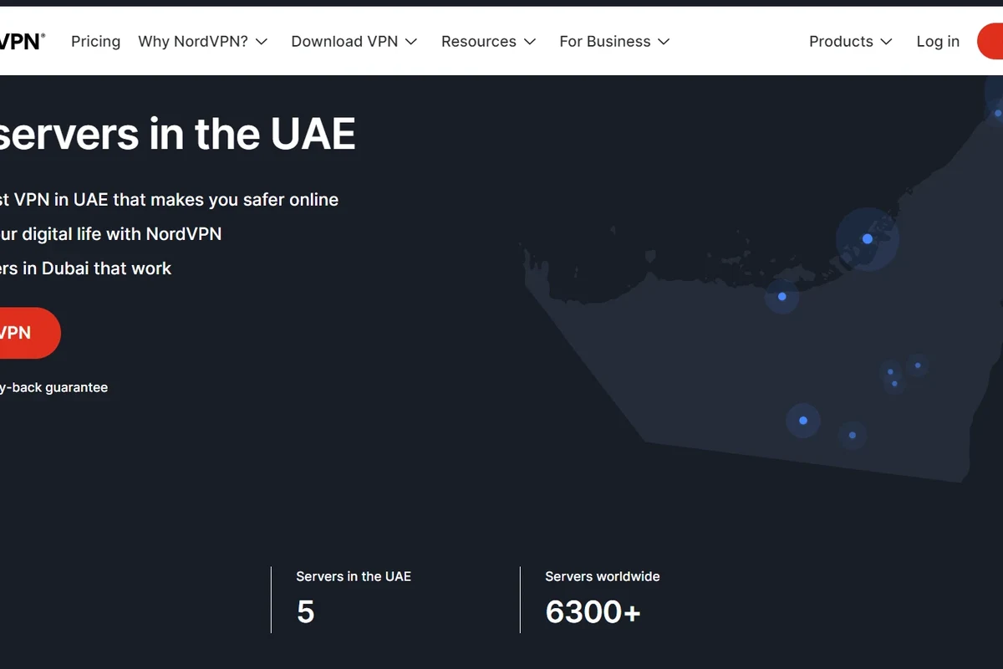Open the Resources dropdown menu
Viewport: 1003px width, 669px height.
(x=489, y=41)
